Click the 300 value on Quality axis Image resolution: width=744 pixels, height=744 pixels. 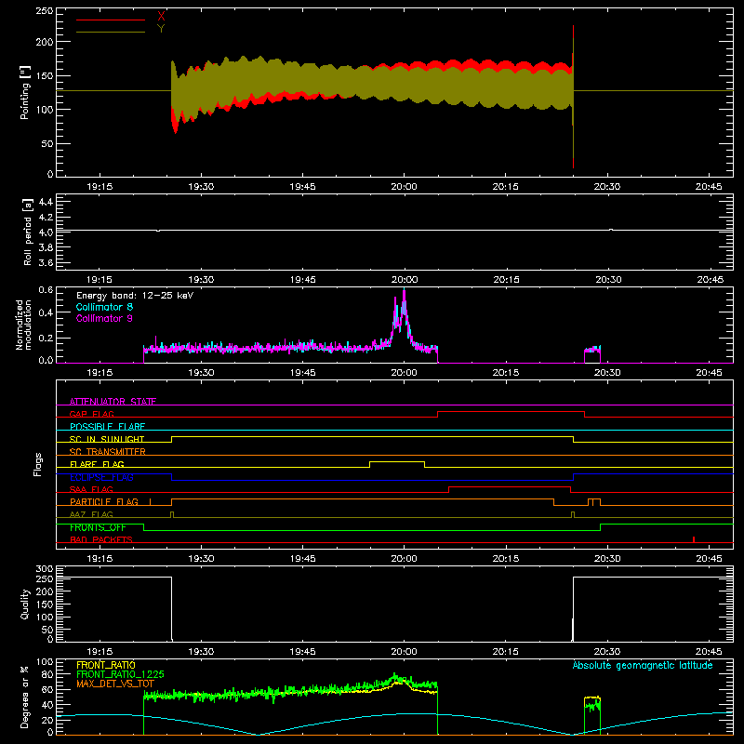[45, 568]
